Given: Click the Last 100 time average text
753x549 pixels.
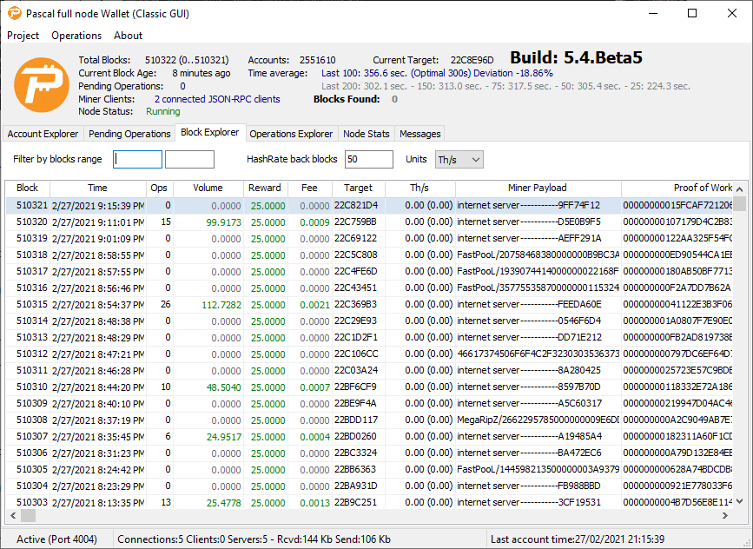Looking at the screenshot, I should click(437, 74).
